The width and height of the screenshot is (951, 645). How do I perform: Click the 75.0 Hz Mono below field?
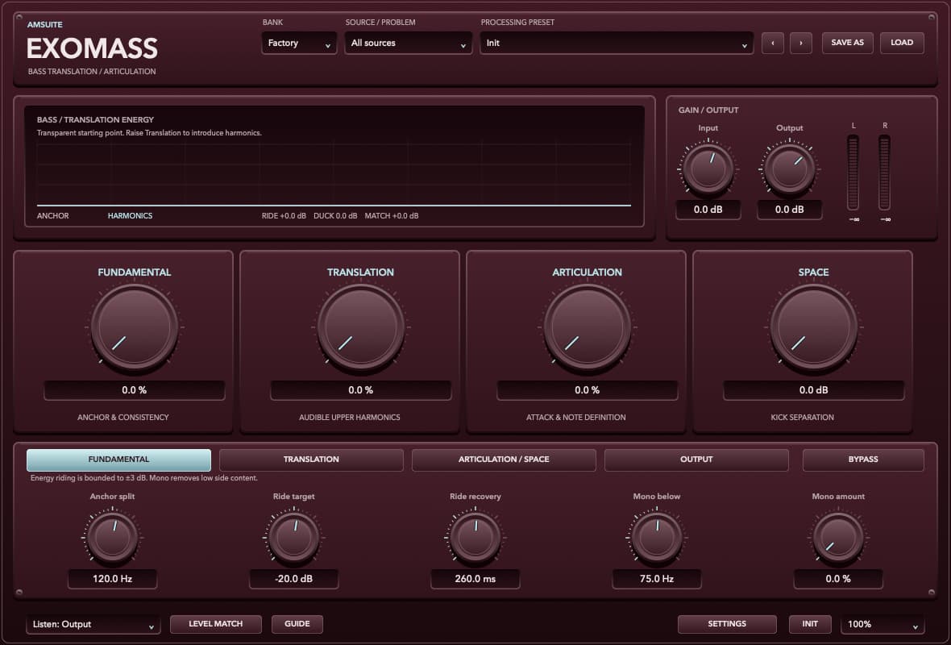656,579
